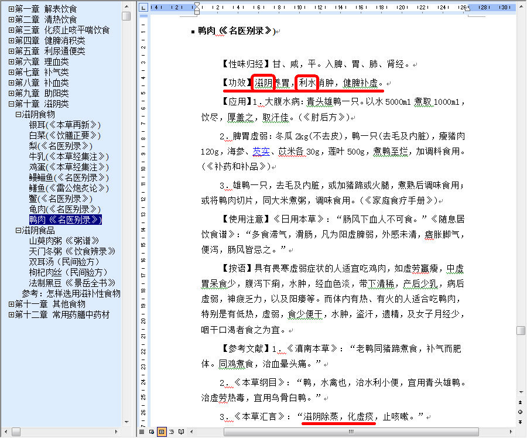Click the 芡实 hyperlink in text
This screenshot has width=527, height=438.
(x=262, y=152)
